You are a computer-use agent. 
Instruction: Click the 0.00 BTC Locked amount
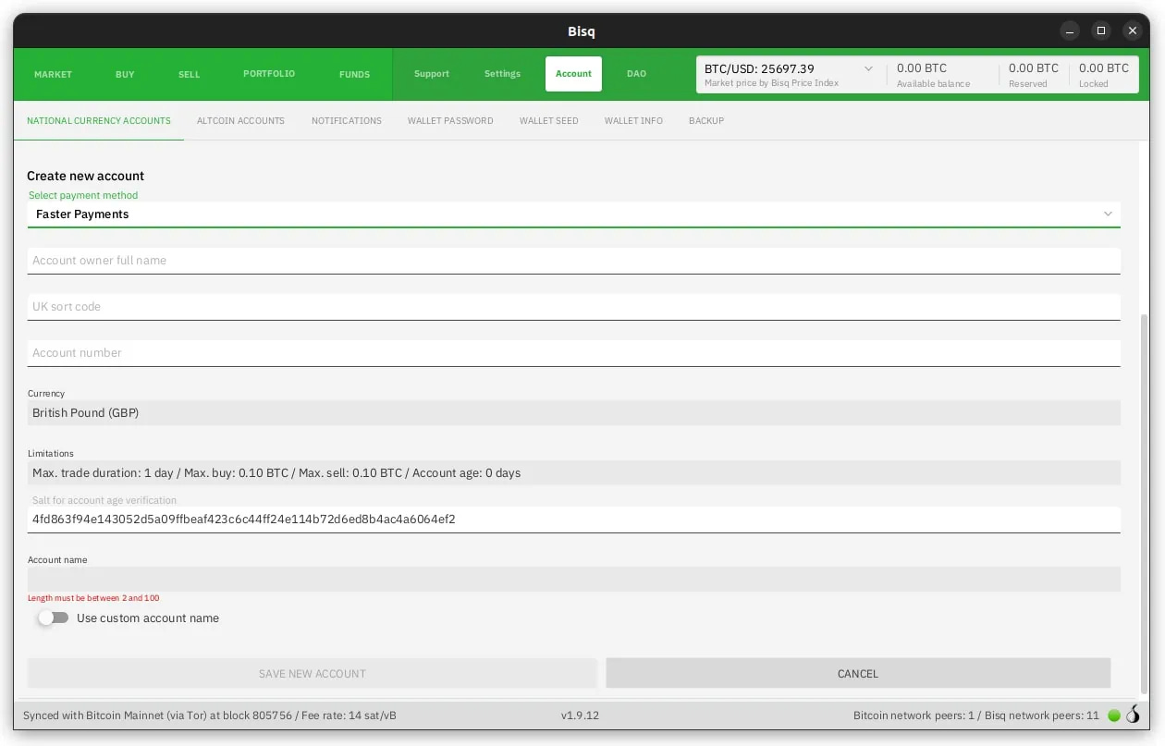(x=1104, y=74)
